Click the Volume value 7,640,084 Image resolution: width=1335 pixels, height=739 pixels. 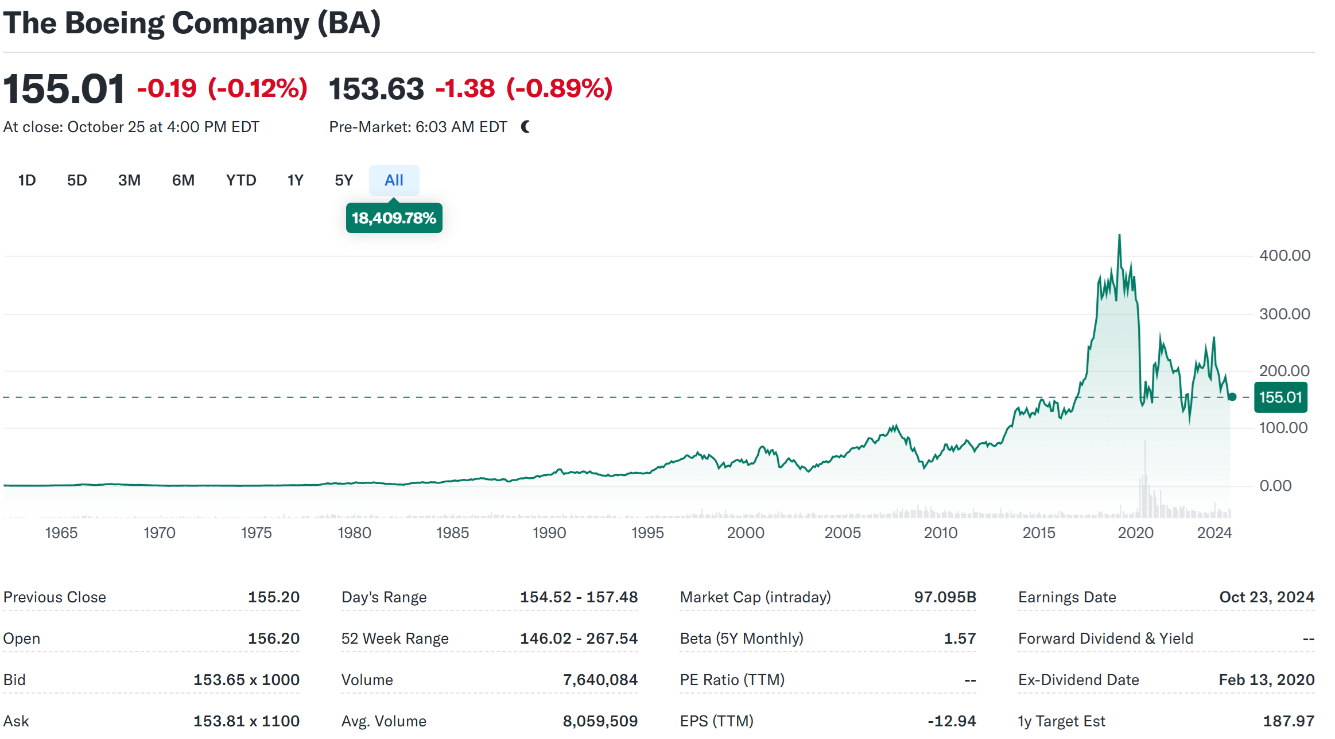click(600, 680)
